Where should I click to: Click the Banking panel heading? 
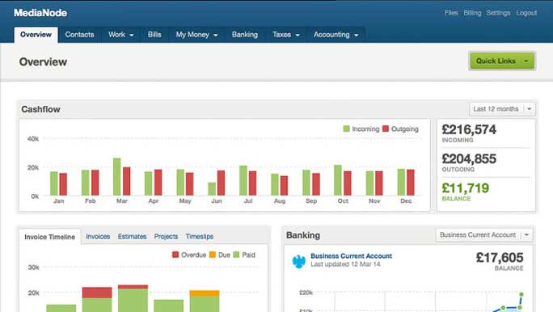coord(303,235)
